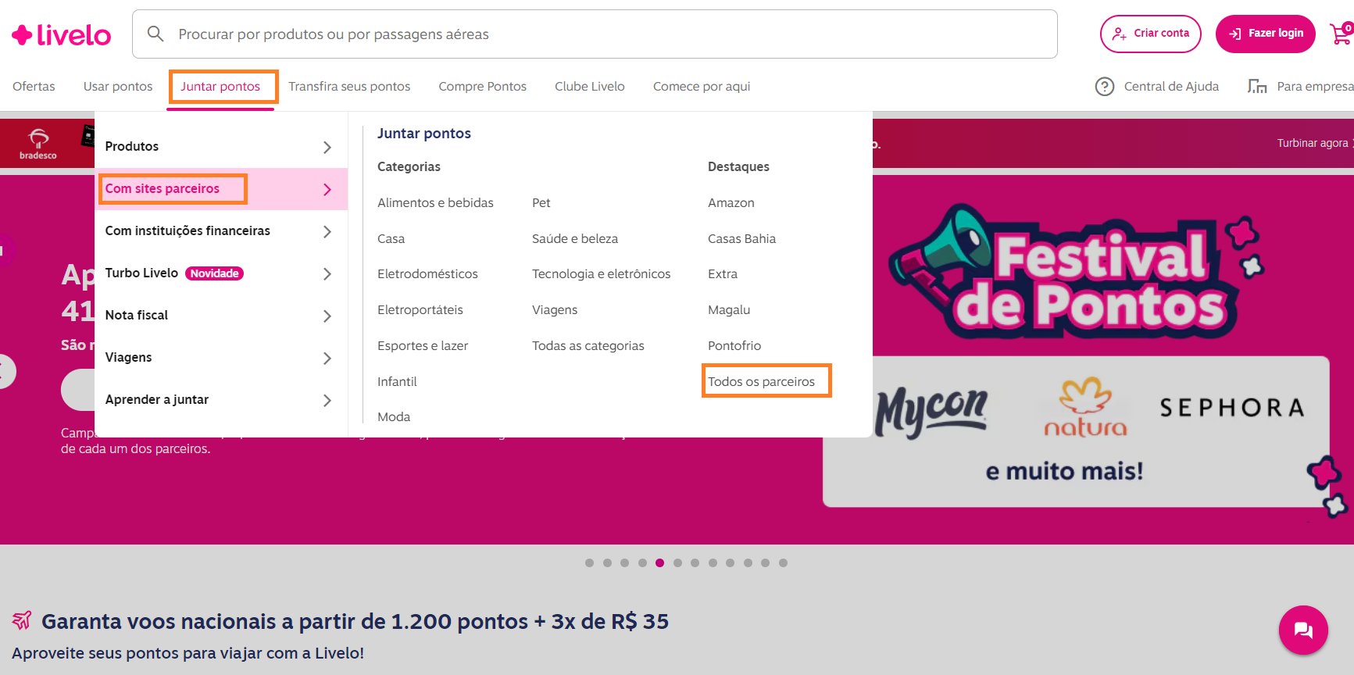Open the Compre Pontos menu
Screen dimensions: 1354x675
[x=482, y=87]
